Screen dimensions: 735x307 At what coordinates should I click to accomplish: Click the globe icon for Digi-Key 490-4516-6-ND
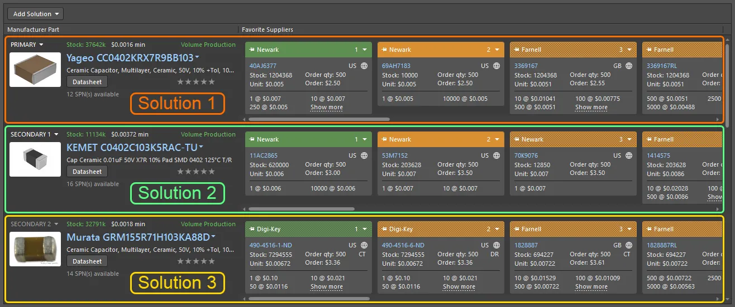[x=497, y=245]
